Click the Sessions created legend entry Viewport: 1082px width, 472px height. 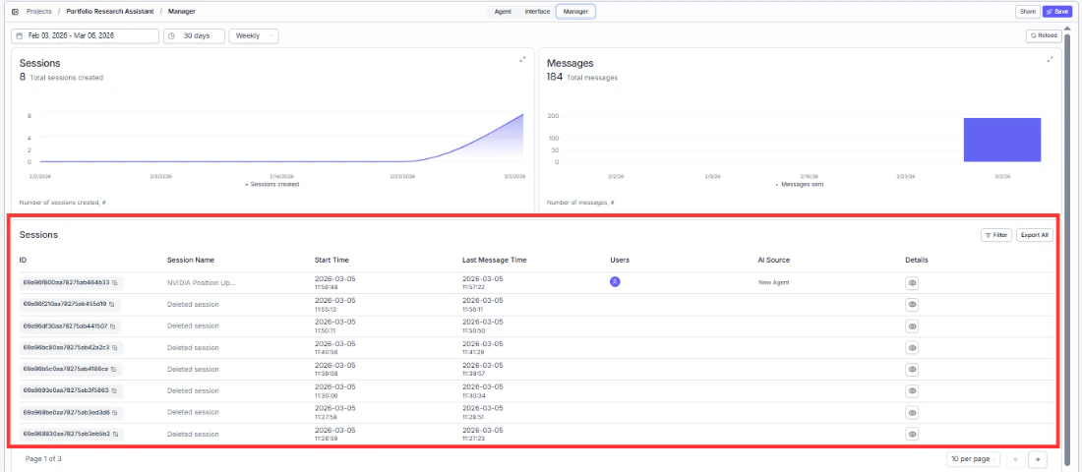[x=272, y=184]
